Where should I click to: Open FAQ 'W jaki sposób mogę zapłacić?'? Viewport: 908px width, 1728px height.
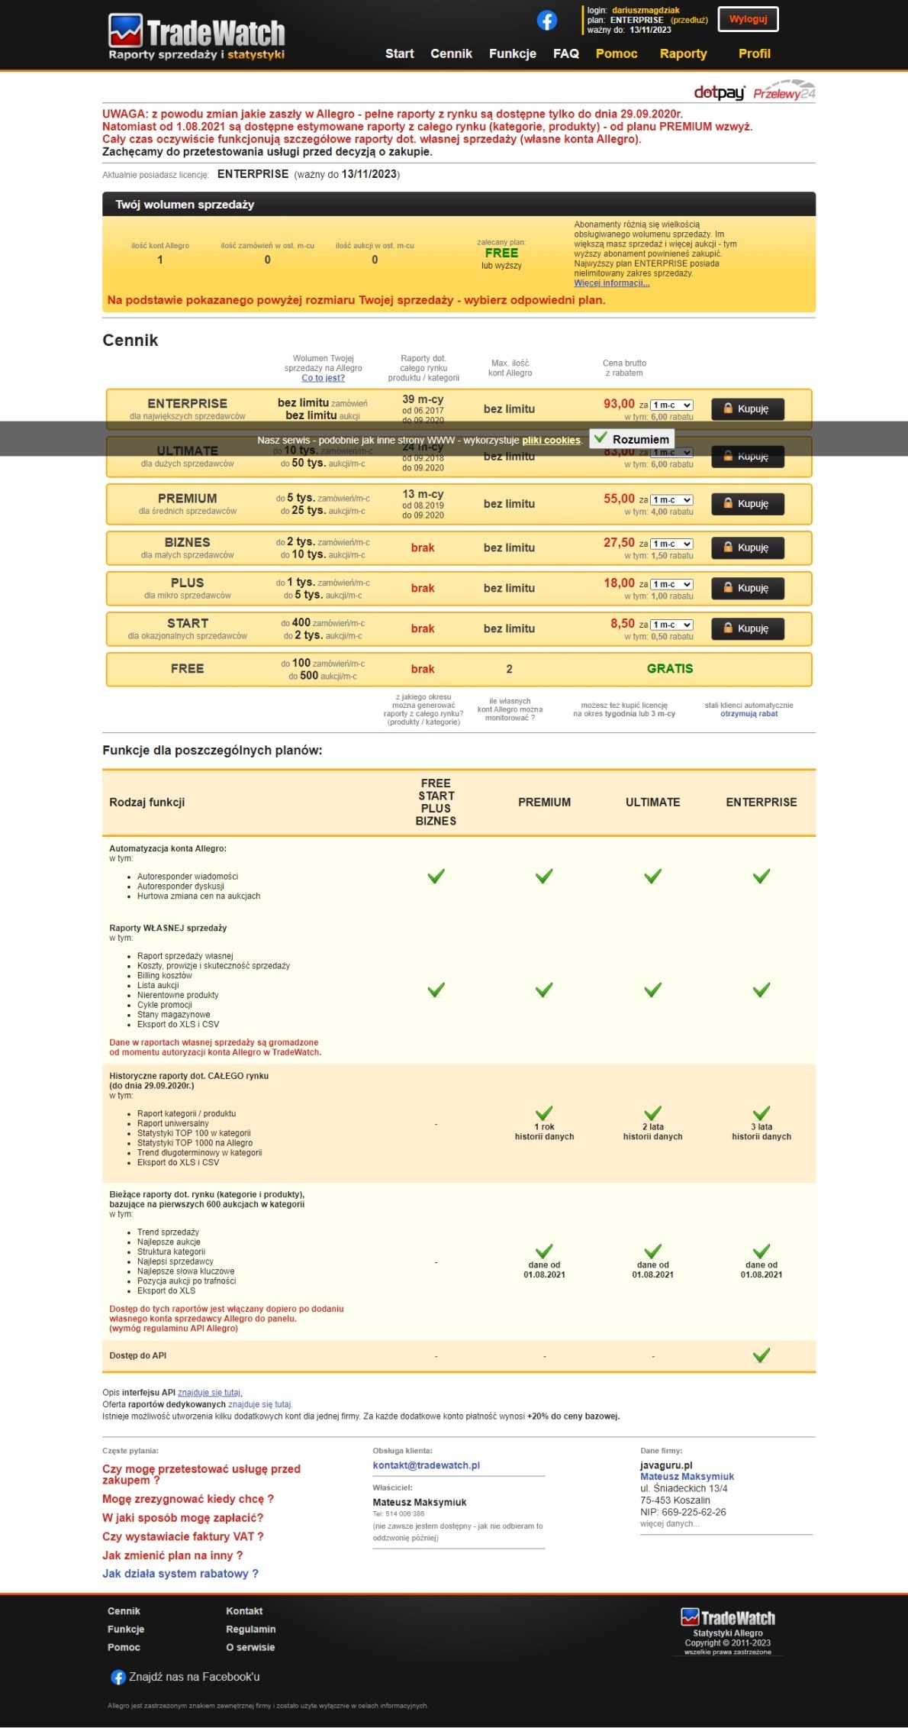pyautogui.click(x=182, y=1518)
